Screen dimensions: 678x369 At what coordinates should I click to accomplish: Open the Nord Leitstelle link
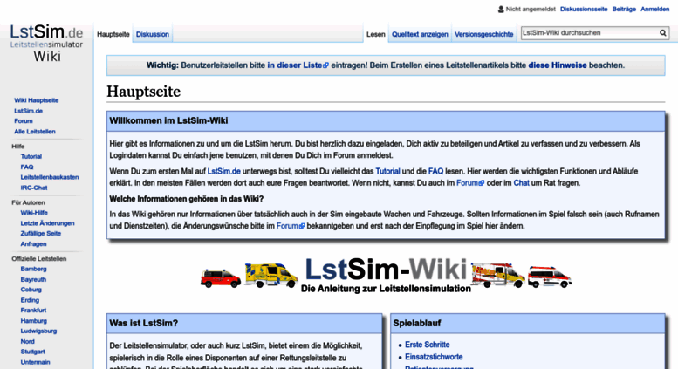(27, 341)
